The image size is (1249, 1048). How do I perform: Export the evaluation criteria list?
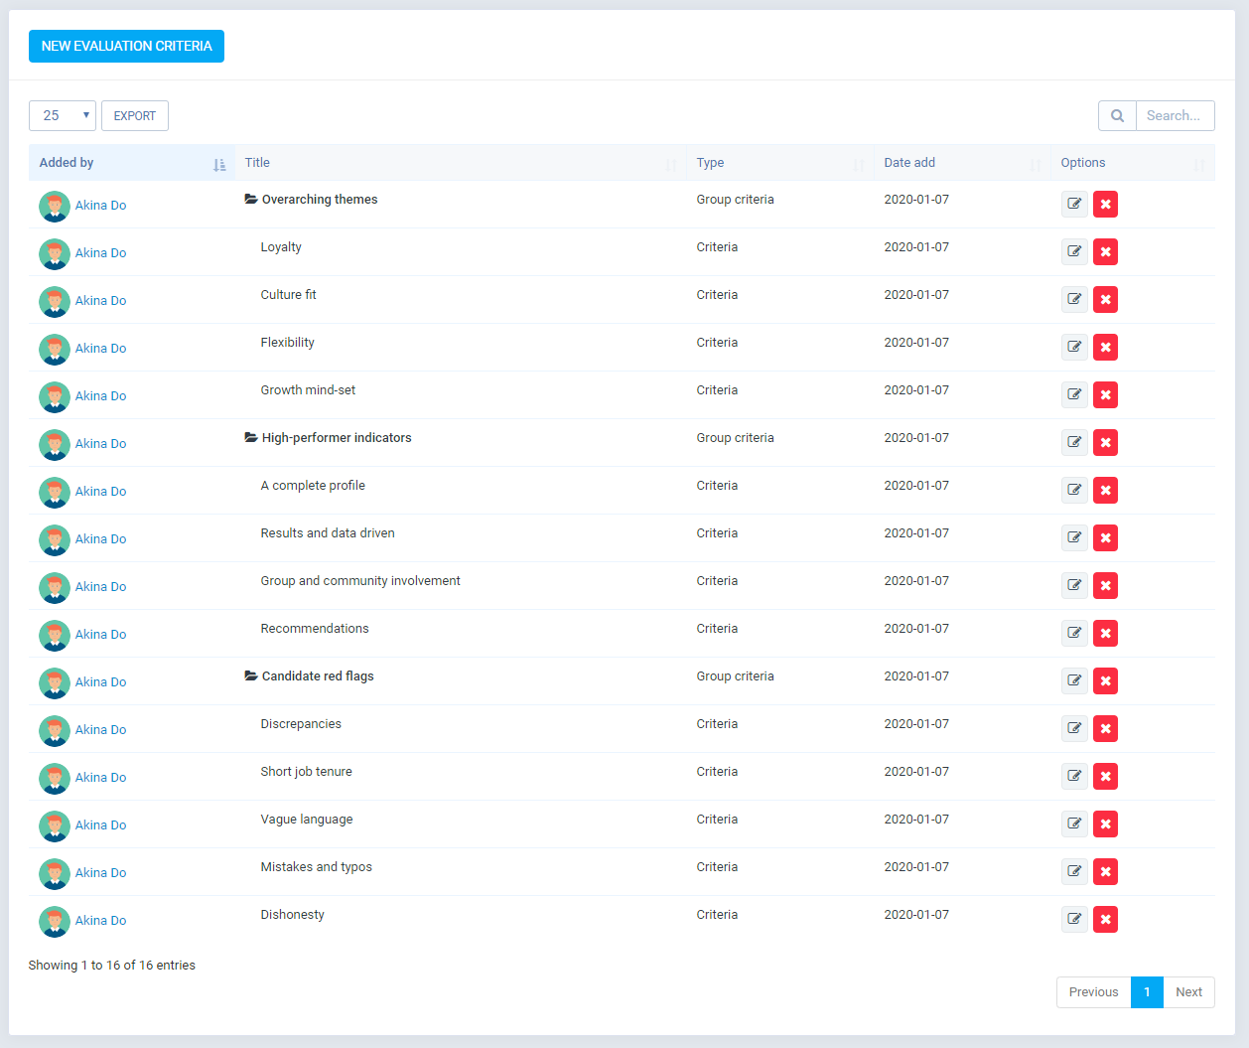coord(135,116)
